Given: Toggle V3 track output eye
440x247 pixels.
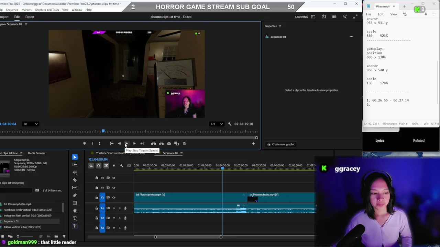Looking at the screenshot, I should pyautogui.click(x=114, y=178).
